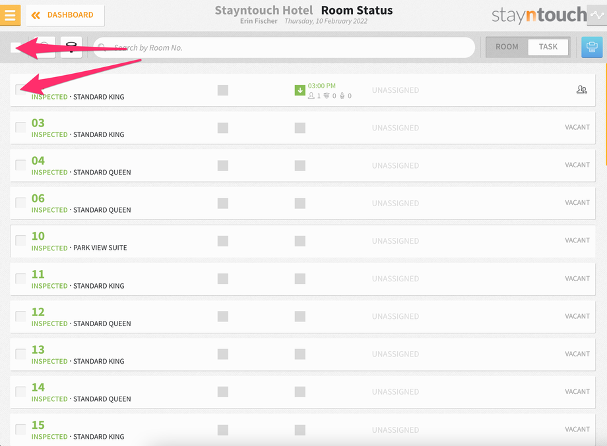Focus the Search by Room No. field
Screen dimensions: 607x446
pos(284,47)
